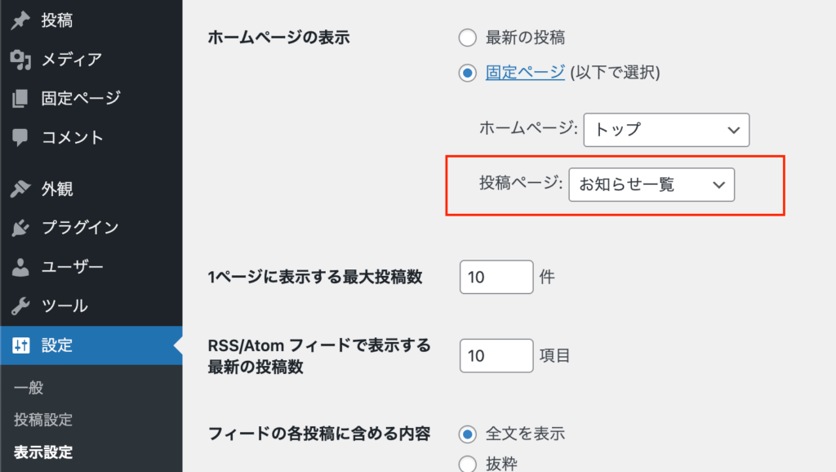Image resolution: width=836 pixels, height=472 pixels.
Task: Go to 投稿設定 in the submenu
Action: tap(43, 420)
